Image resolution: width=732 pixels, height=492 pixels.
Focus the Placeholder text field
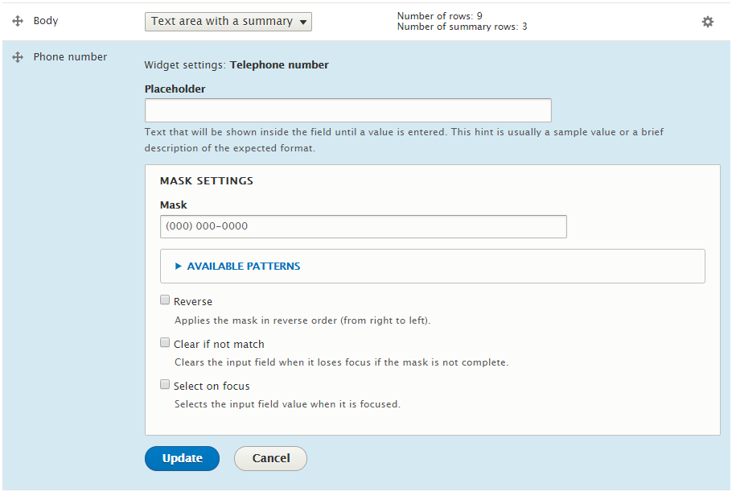coord(348,110)
